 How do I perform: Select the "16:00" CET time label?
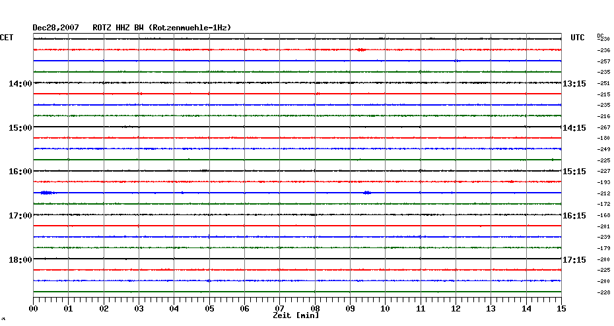coord(20,172)
